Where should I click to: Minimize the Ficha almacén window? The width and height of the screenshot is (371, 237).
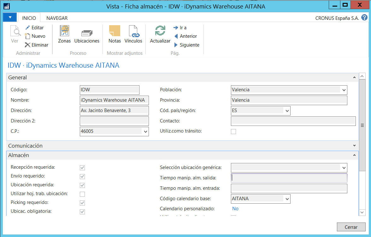click(335, 5)
